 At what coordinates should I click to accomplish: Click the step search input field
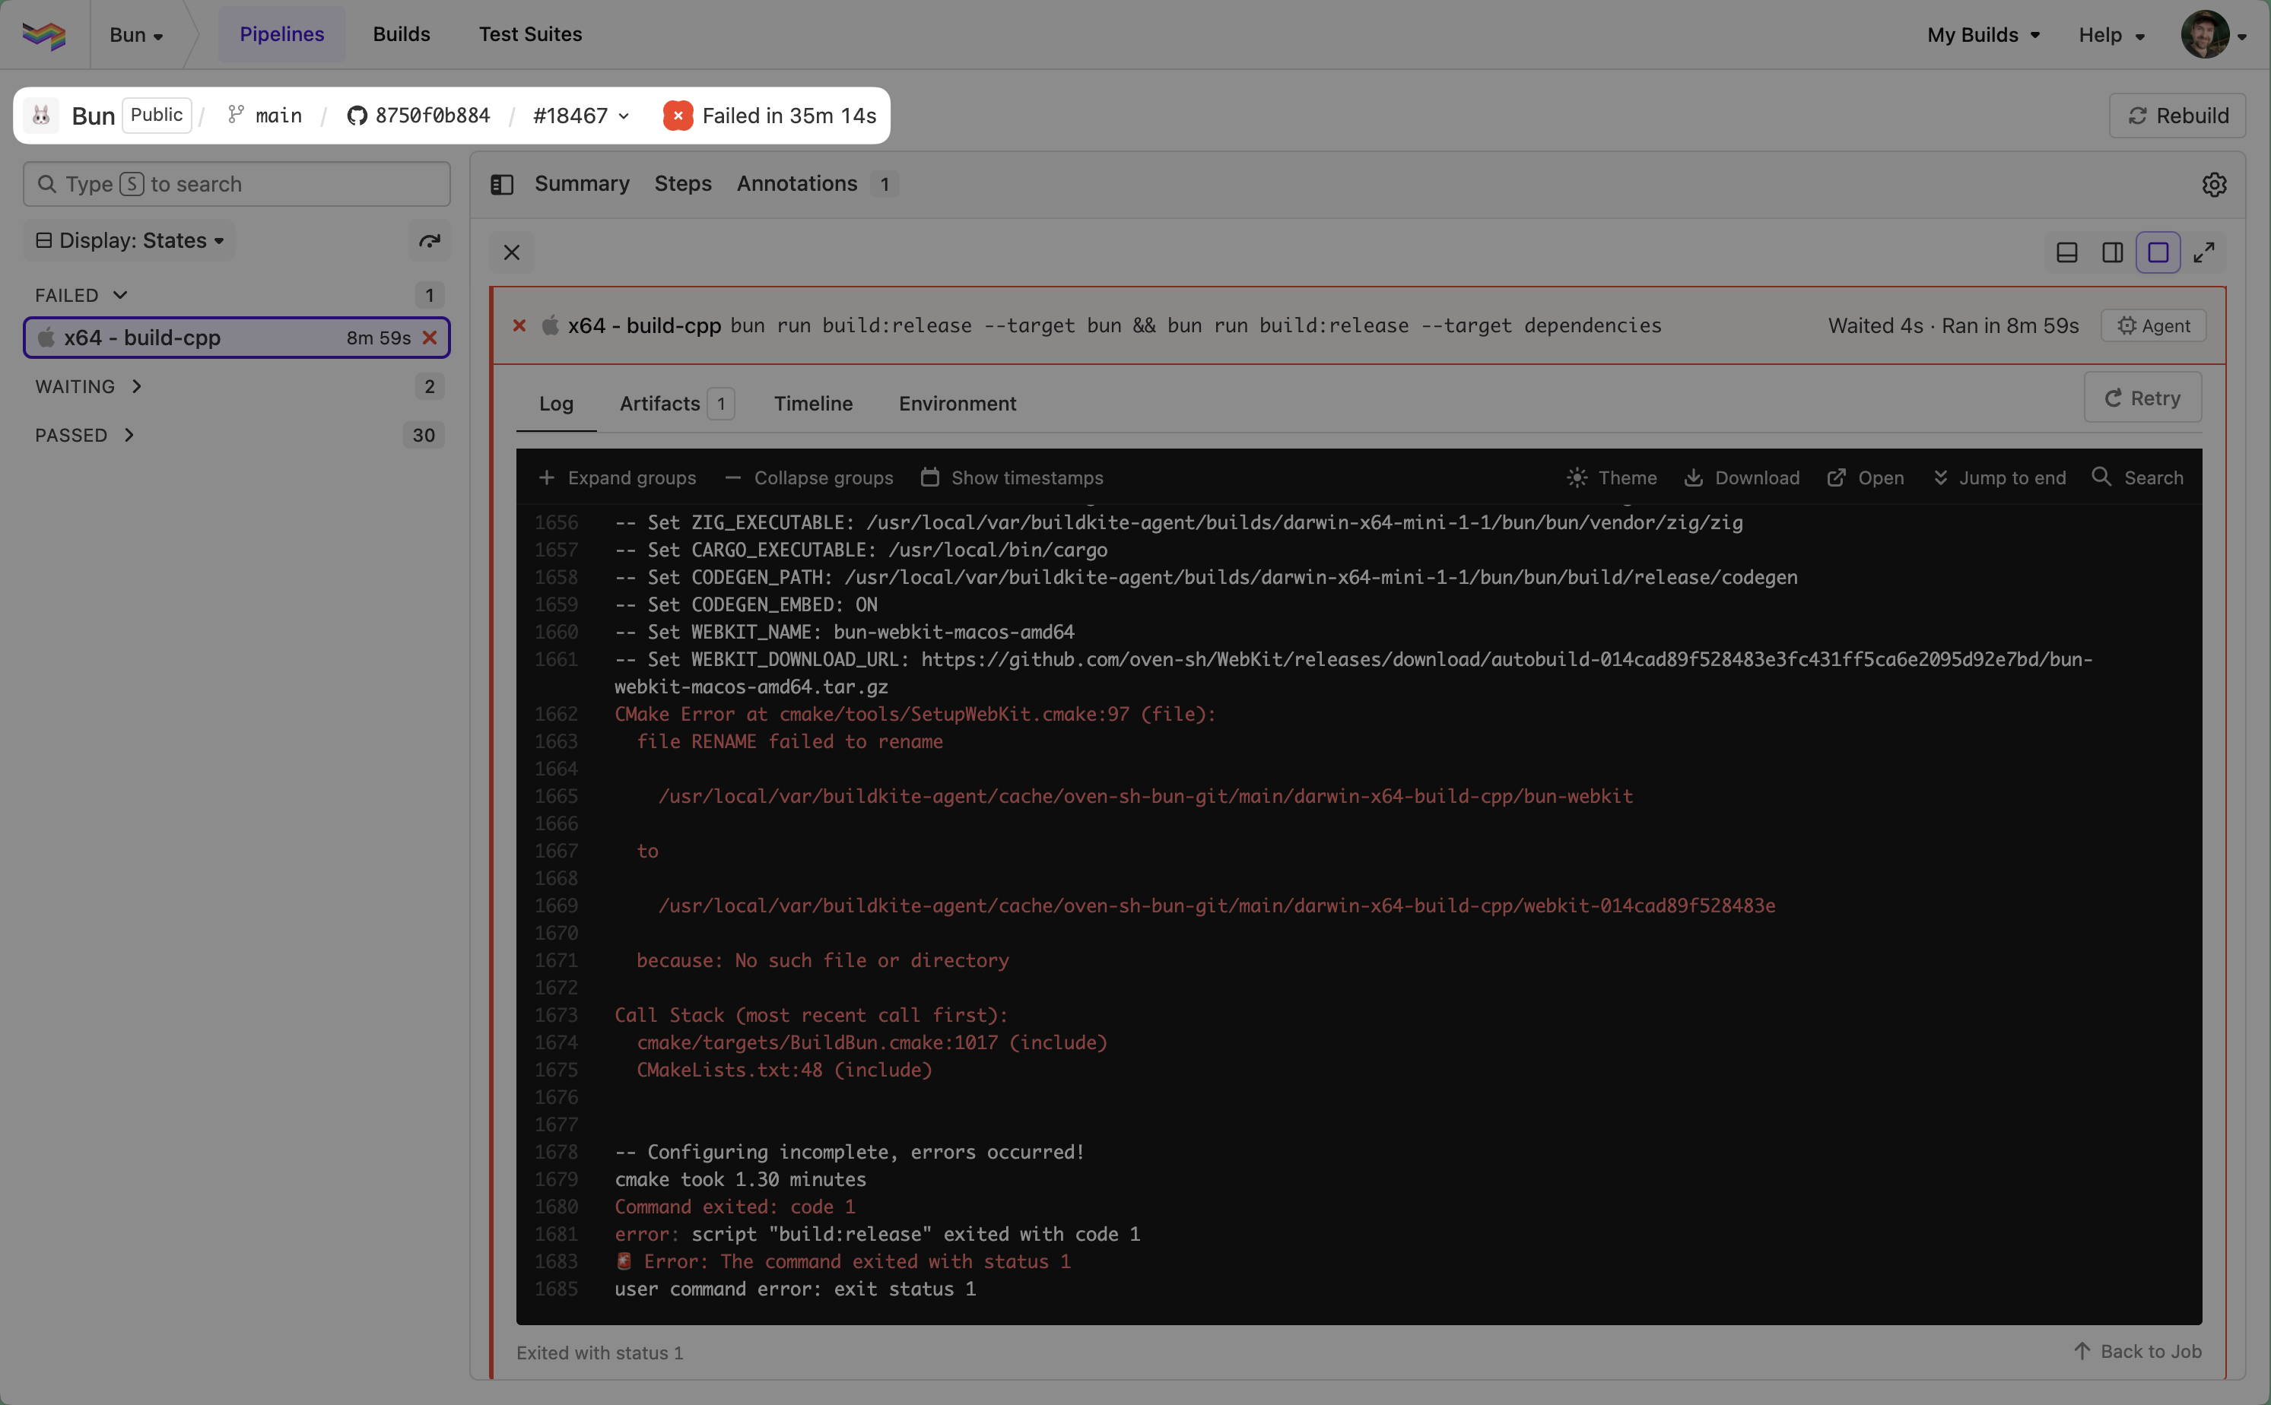coord(237,184)
